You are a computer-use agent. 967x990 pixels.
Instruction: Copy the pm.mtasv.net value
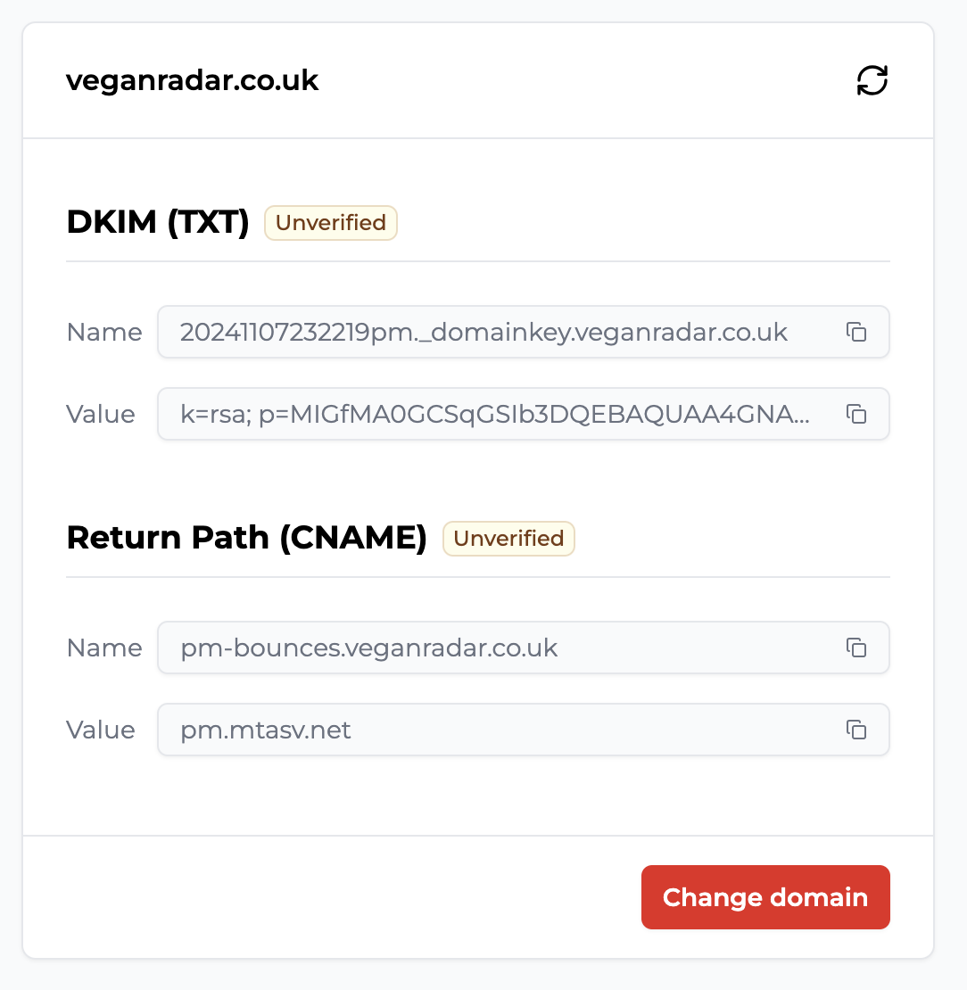click(x=856, y=730)
